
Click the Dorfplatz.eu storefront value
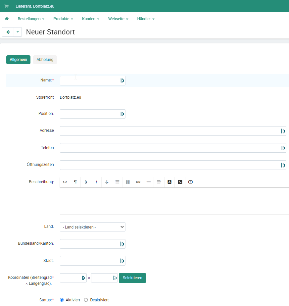[71, 97]
